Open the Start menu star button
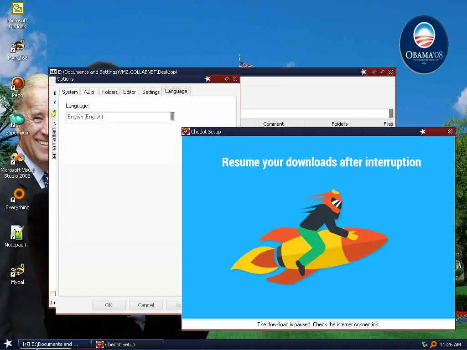 8,344
